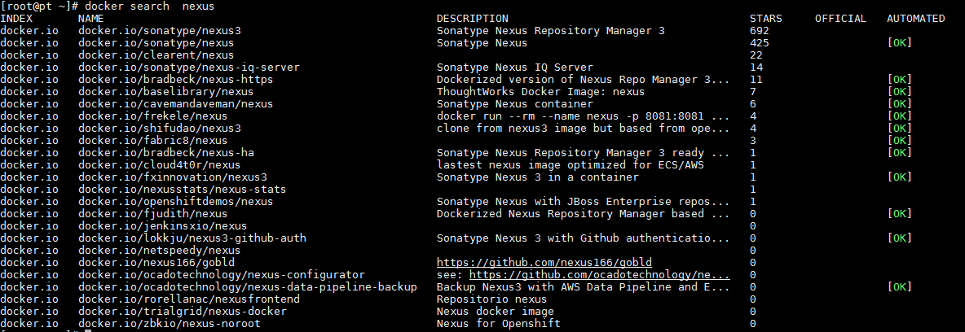Click the STARS column header

(x=765, y=19)
